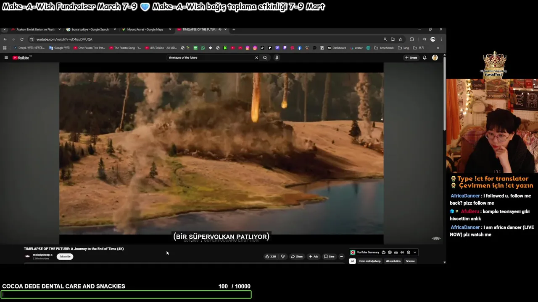This screenshot has height=302, width=538.
Task: Go to the YouTube home logo
Action: (21, 58)
